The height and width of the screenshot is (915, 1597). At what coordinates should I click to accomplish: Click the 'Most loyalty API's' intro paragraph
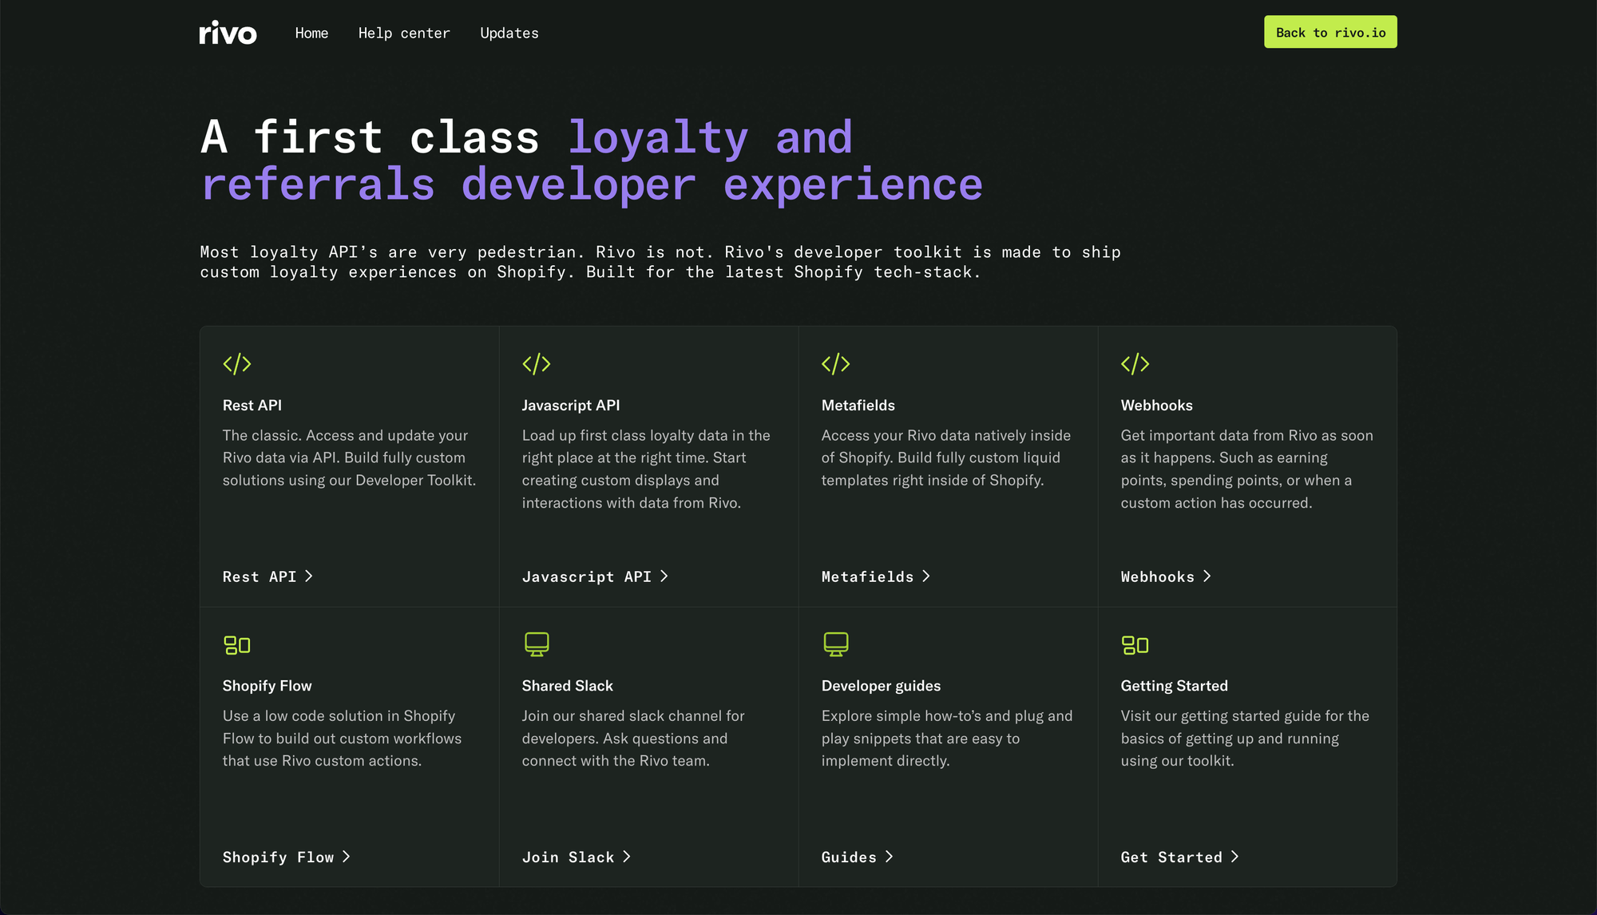pyautogui.click(x=660, y=262)
